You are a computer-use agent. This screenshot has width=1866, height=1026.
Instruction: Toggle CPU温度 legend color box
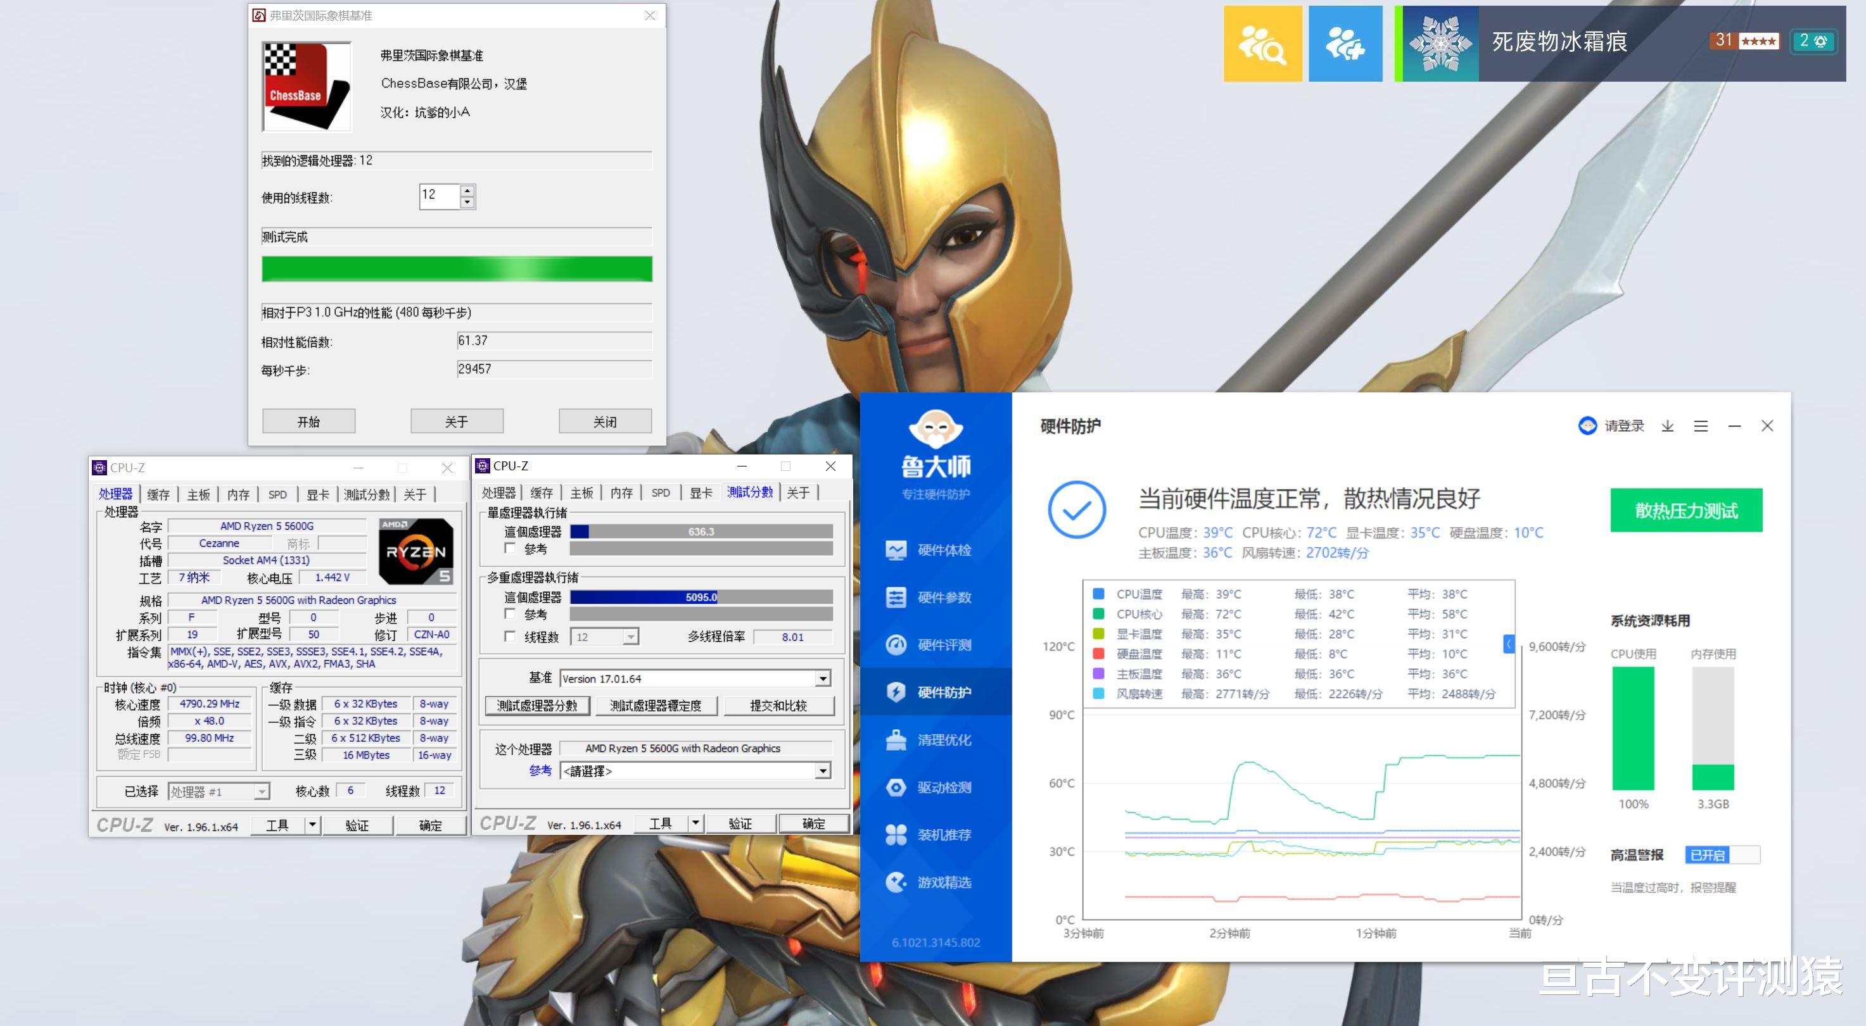point(1099,594)
